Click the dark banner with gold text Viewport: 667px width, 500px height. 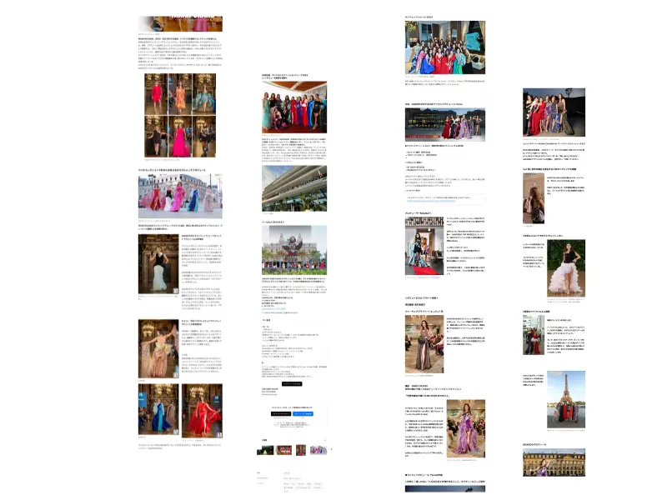(444, 124)
